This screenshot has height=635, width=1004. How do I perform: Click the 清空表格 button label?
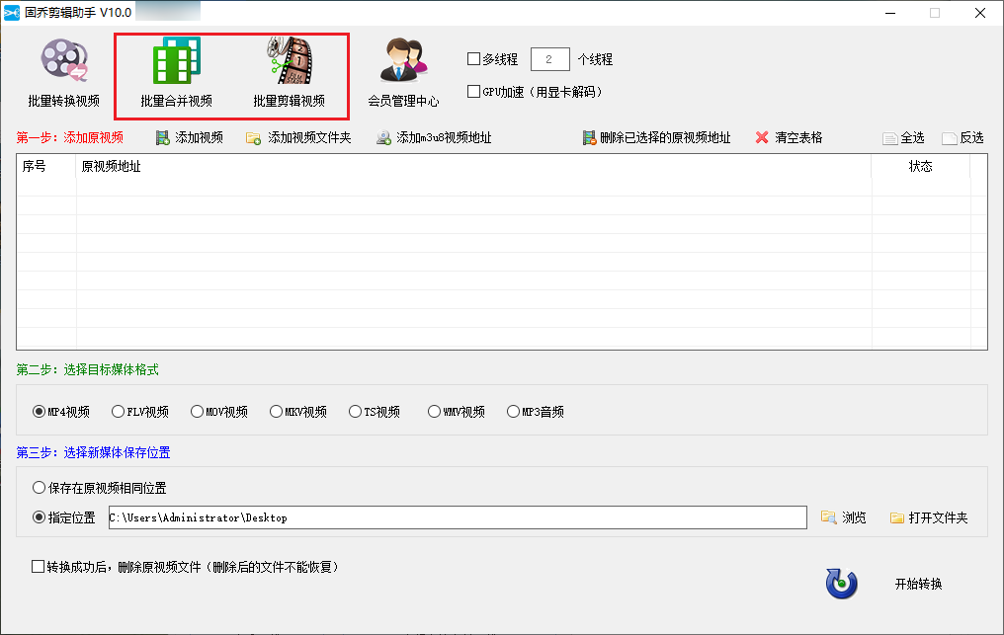(798, 137)
